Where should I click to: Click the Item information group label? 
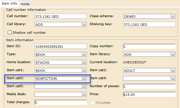[20, 40]
